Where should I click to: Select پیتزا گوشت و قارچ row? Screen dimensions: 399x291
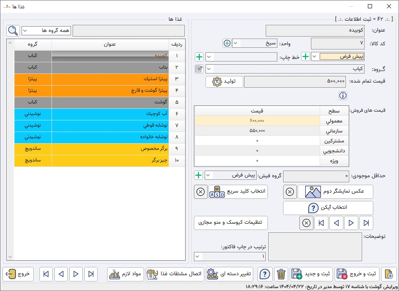(x=100, y=90)
